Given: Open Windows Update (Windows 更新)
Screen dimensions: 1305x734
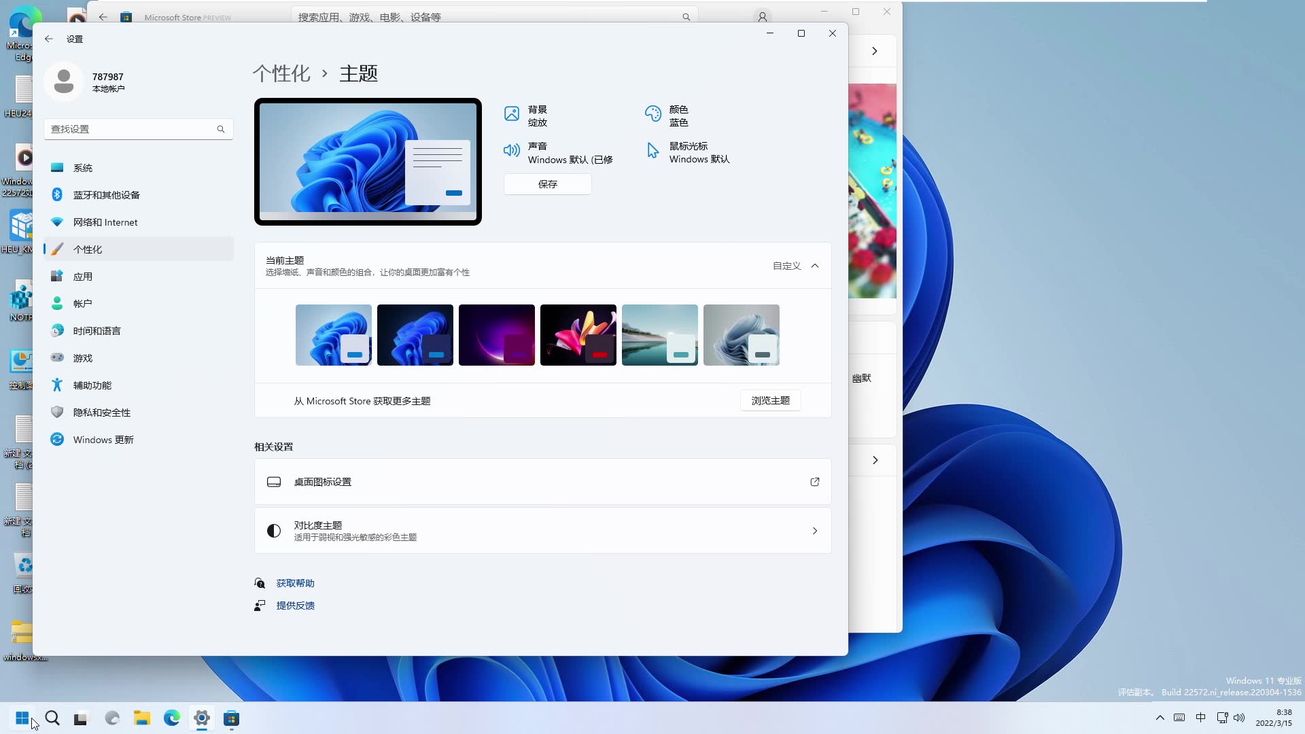Looking at the screenshot, I should point(139,440).
